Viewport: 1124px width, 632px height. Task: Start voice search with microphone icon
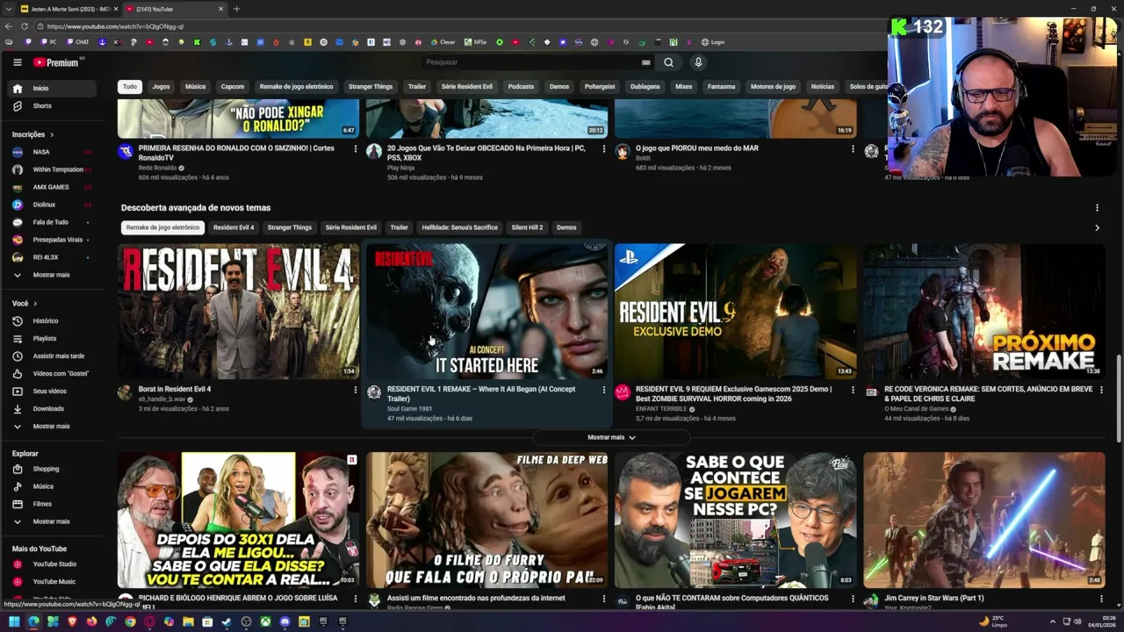coord(698,62)
